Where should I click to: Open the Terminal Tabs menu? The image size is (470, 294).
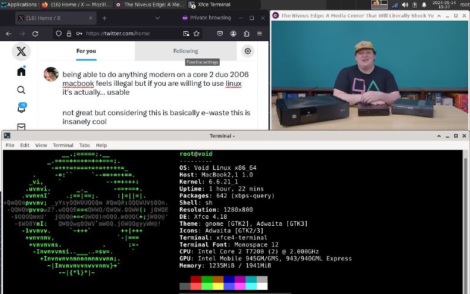click(85, 145)
